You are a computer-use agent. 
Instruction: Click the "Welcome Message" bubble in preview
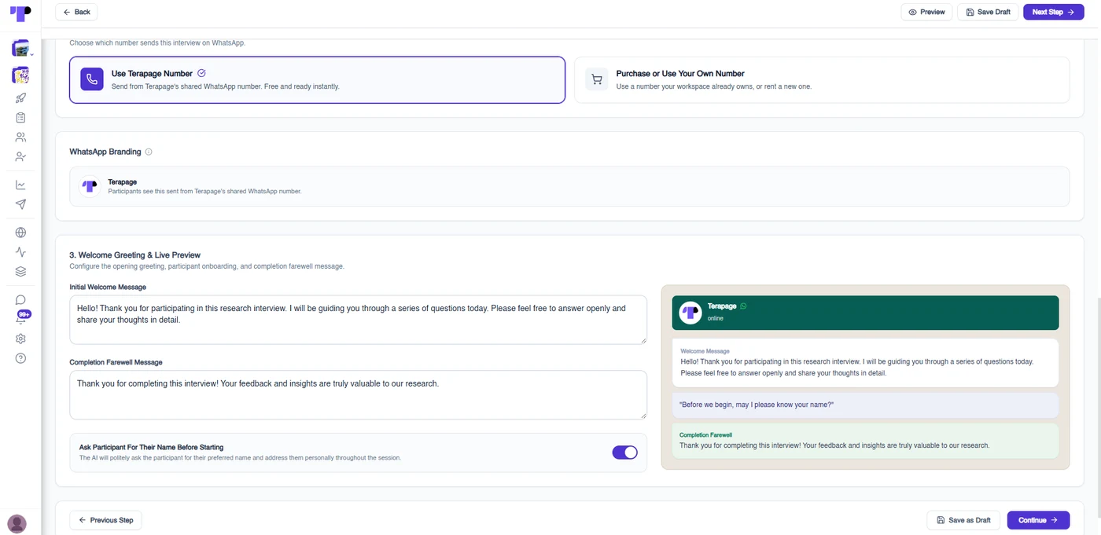pos(865,363)
